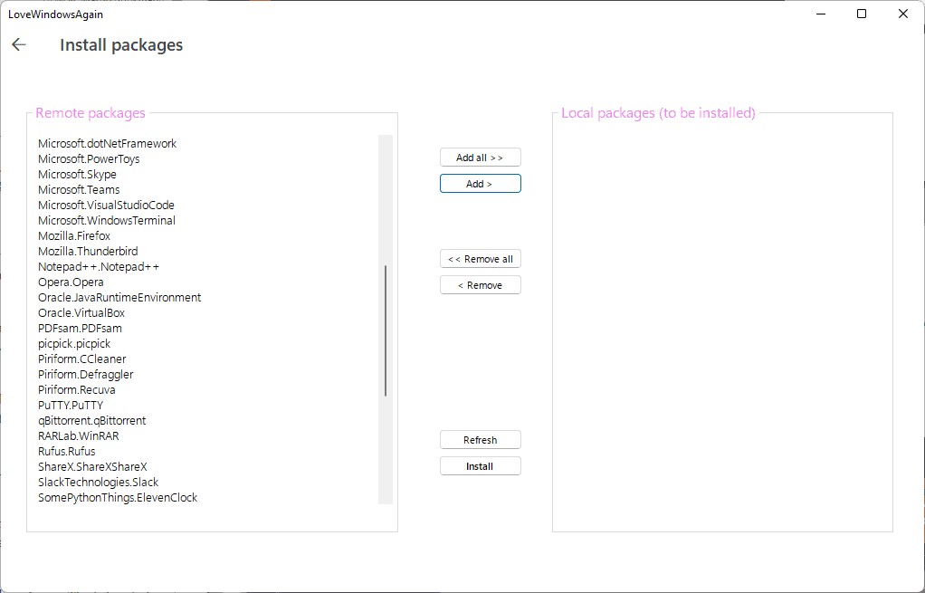Image resolution: width=925 pixels, height=593 pixels.
Task: Select Mozilla.Firefox in remote packages
Action: (72, 235)
